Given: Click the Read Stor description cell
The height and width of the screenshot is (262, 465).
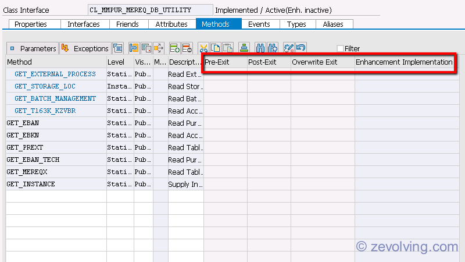Looking at the screenshot, I should coord(185,86).
